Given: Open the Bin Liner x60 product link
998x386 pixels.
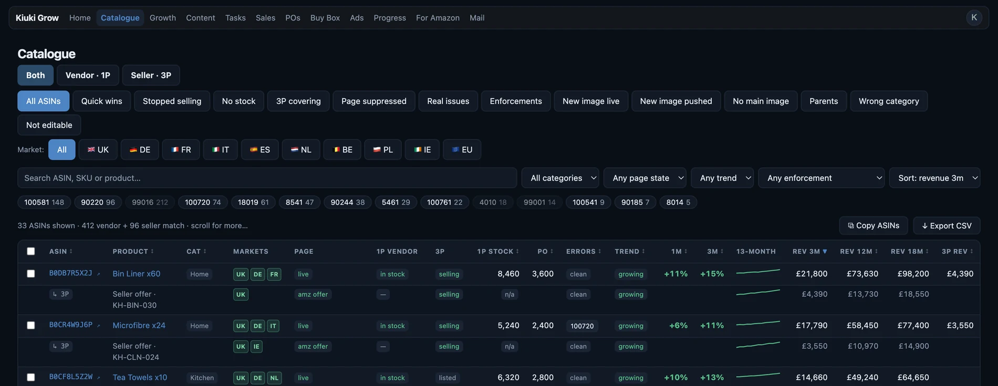Looking at the screenshot, I should (137, 274).
